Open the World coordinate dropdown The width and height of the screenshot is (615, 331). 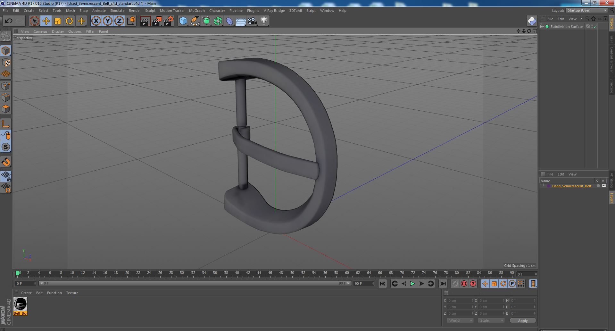point(460,320)
